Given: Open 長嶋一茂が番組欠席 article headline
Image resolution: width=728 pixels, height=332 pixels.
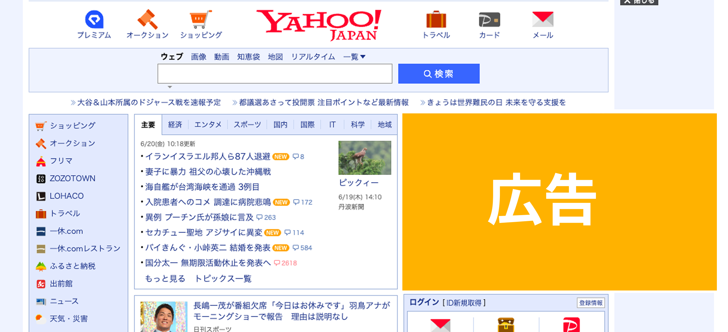Looking at the screenshot, I should tap(292, 311).
